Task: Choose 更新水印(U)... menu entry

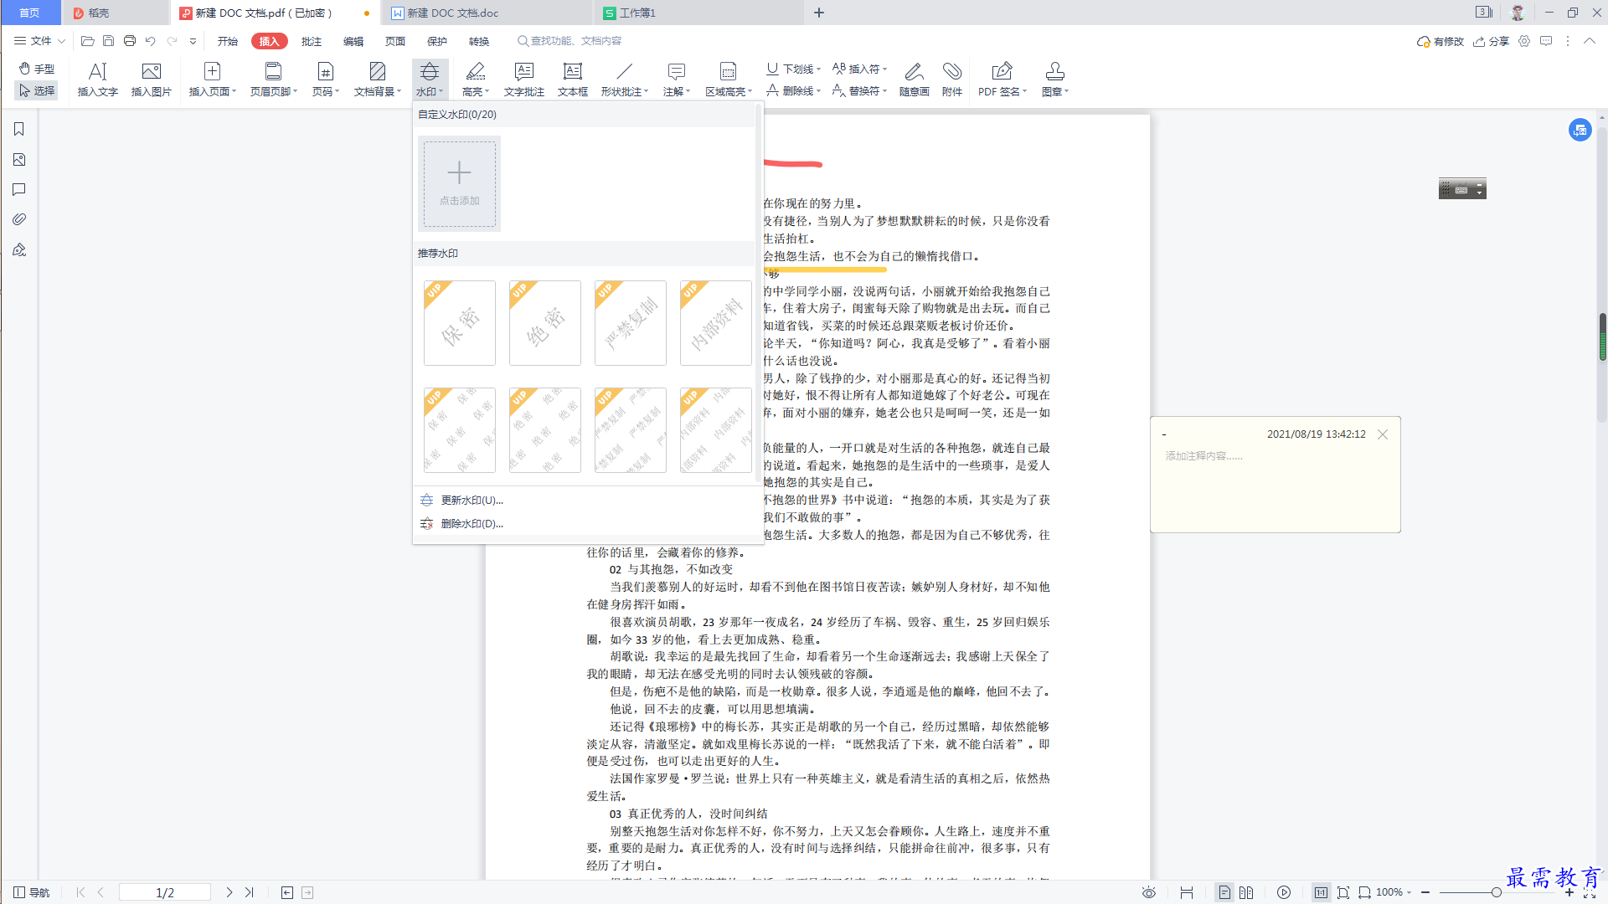Action: (472, 500)
